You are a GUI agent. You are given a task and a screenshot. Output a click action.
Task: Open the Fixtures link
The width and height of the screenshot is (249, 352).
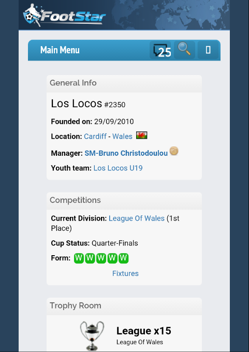click(125, 273)
